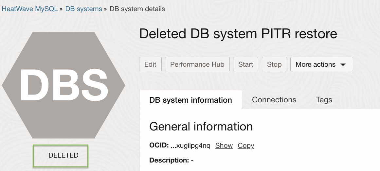Click the General information heading
Image resolution: width=380 pixels, height=171 pixels.
tap(201, 127)
